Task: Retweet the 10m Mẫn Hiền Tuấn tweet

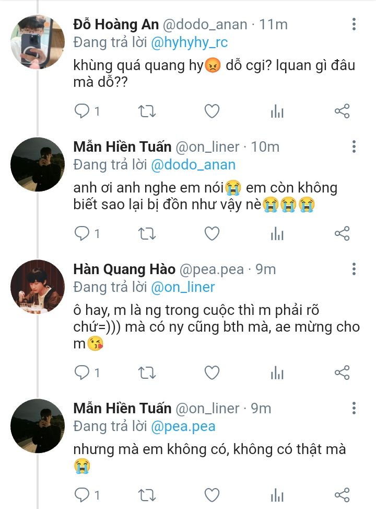Action: tap(147, 234)
